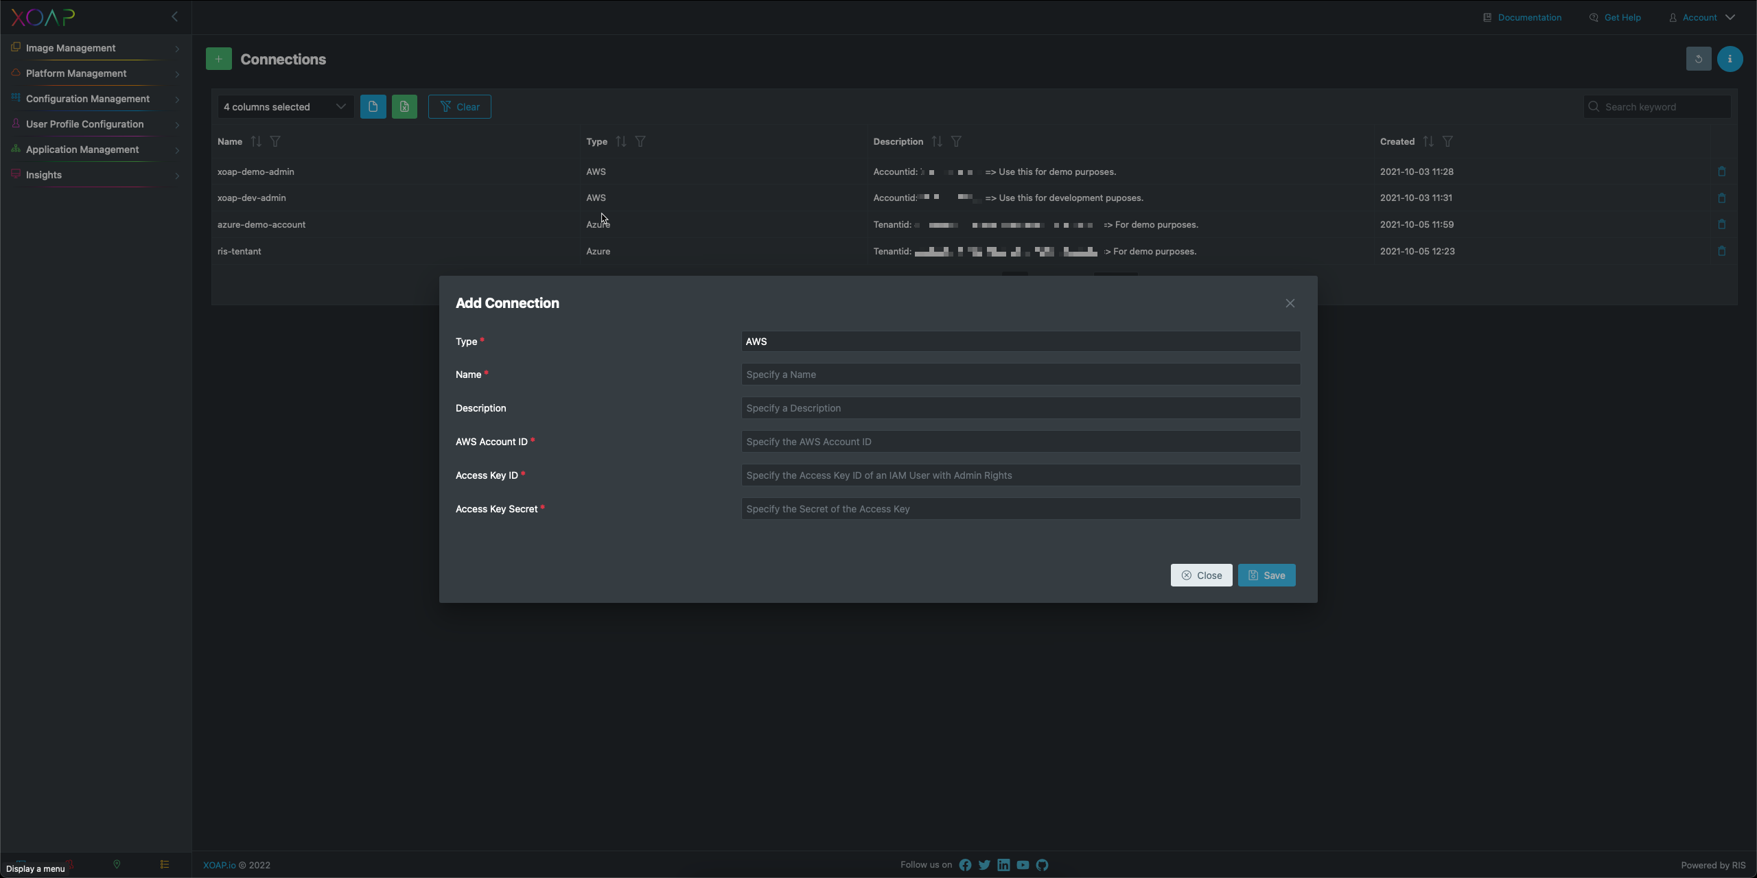Click the Search keyword box

coord(1657,107)
